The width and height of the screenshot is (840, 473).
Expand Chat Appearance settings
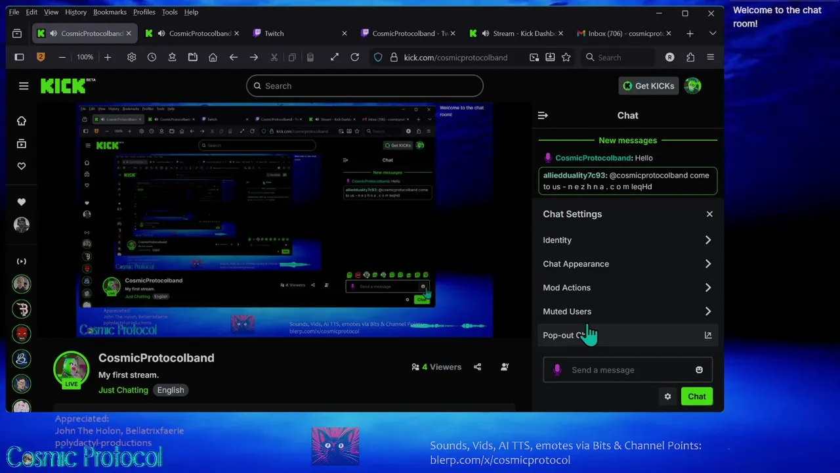[x=627, y=264]
